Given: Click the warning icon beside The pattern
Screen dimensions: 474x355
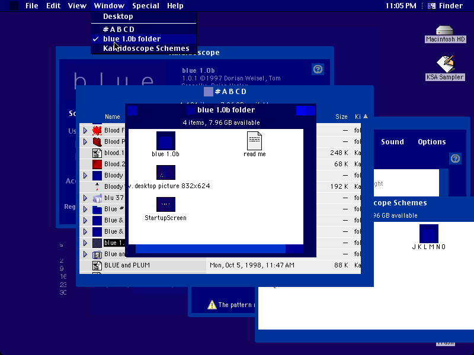Looking at the screenshot, I should pos(212,305).
